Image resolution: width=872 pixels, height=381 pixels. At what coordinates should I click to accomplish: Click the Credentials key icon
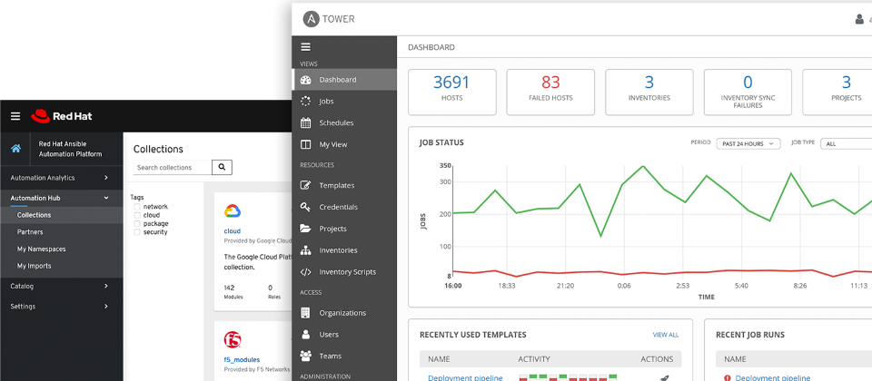point(305,207)
